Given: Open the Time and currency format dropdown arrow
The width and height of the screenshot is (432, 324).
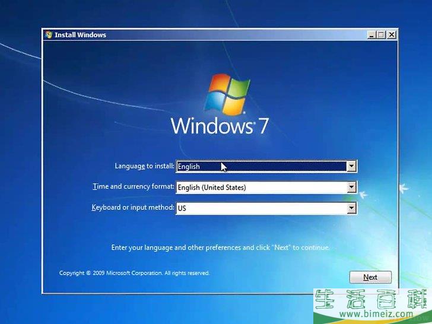Looking at the screenshot, I should pyautogui.click(x=351, y=188).
